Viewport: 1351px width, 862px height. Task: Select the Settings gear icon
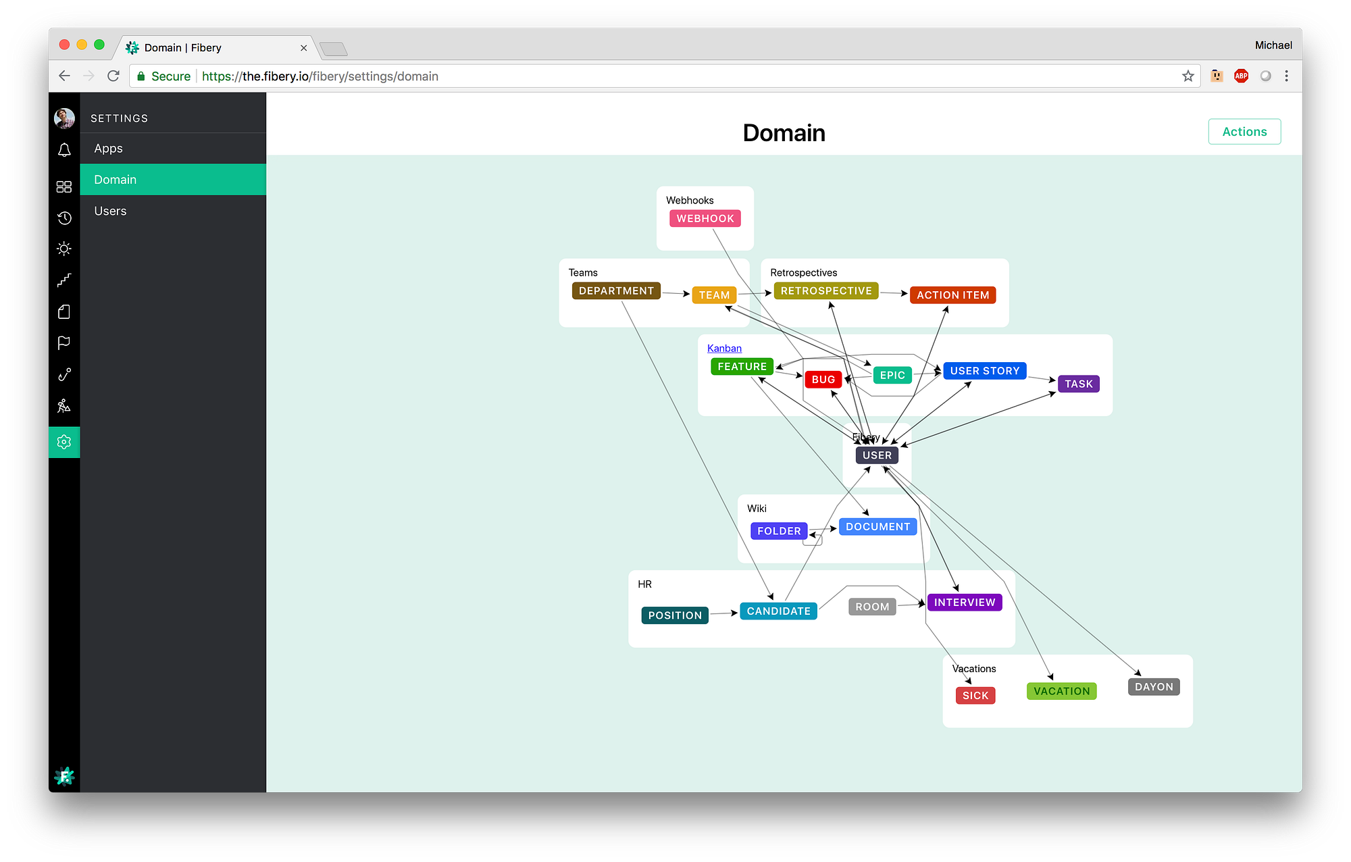63,442
